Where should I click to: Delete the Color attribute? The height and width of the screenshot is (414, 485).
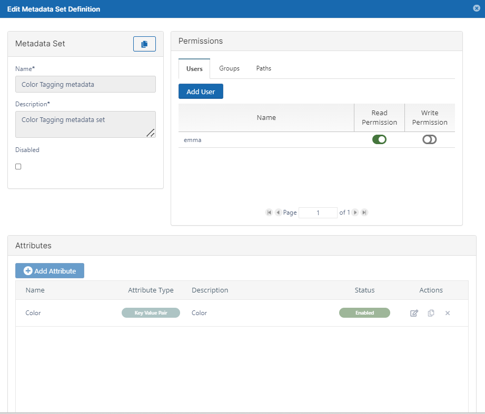point(448,313)
